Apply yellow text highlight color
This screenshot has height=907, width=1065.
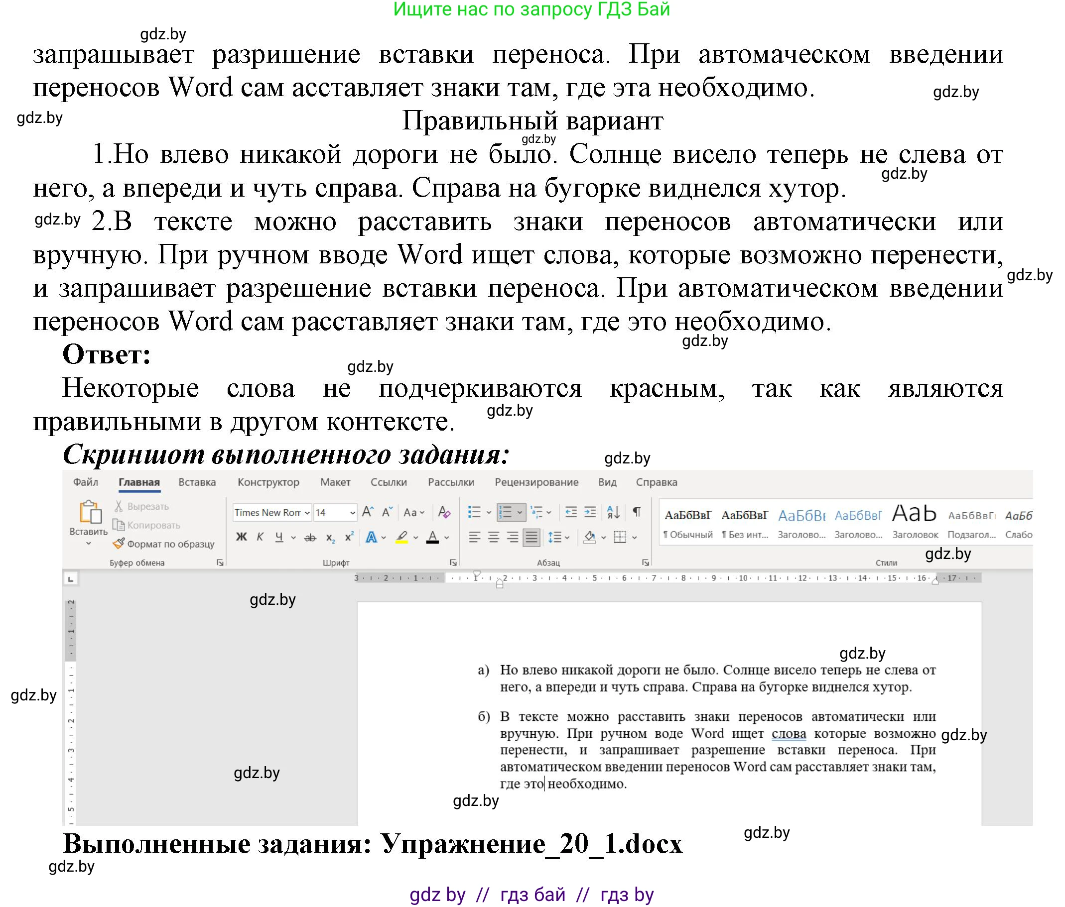401,537
